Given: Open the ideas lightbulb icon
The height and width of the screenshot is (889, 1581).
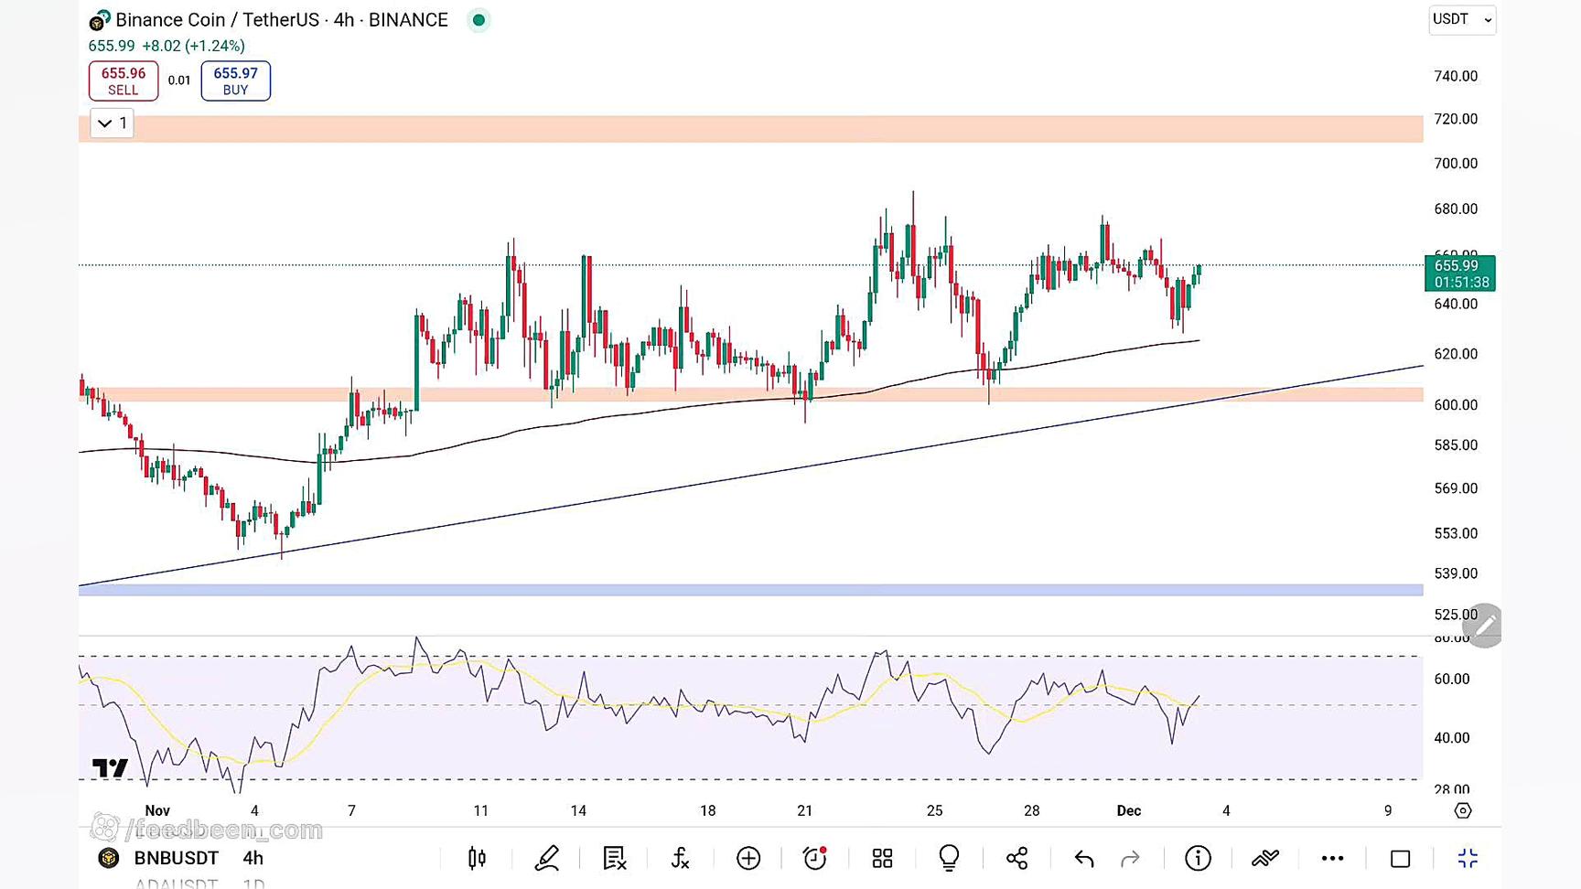Looking at the screenshot, I should 949,858.
